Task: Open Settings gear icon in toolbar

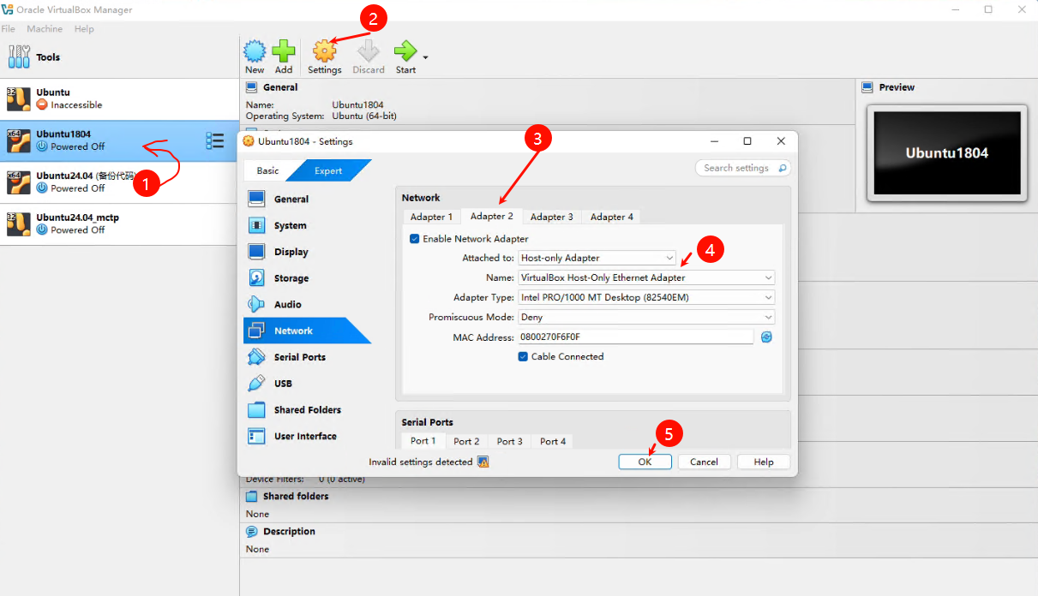Action: click(324, 51)
